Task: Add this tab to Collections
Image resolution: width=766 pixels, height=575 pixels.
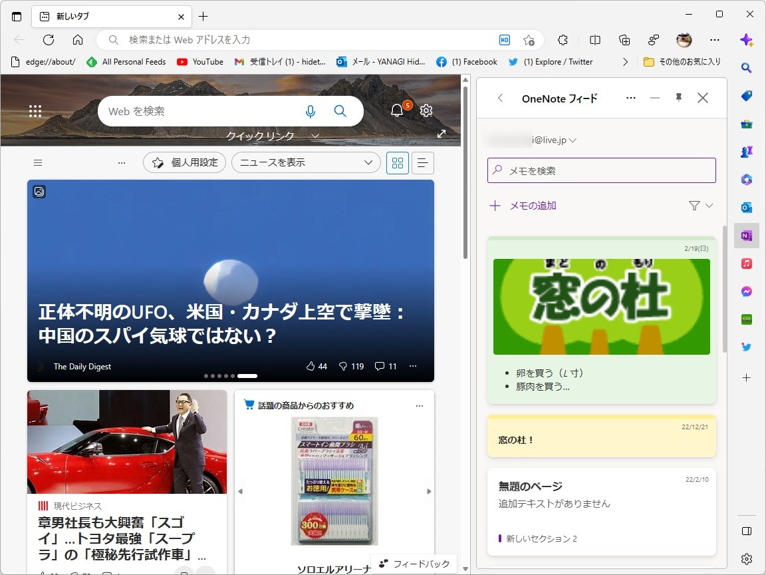Action: (x=624, y=40)
